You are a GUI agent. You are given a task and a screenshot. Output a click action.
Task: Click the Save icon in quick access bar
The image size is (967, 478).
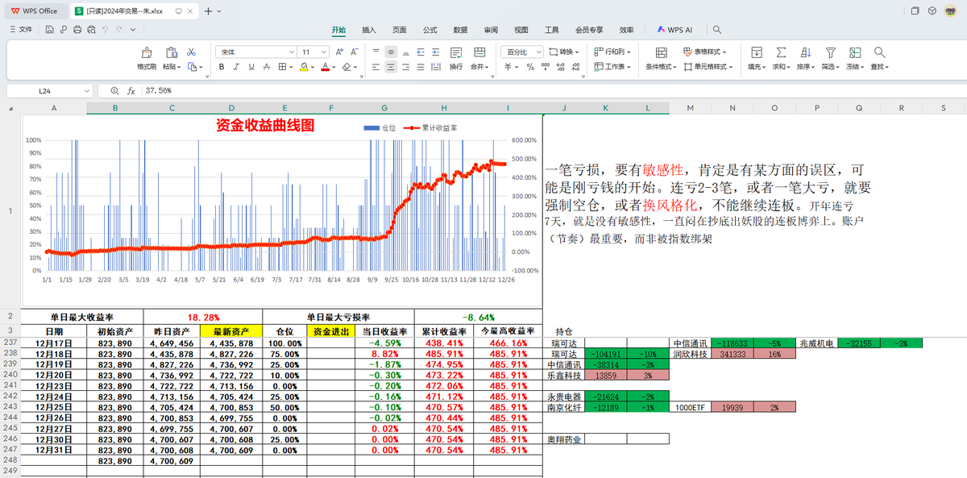[50, 29]
